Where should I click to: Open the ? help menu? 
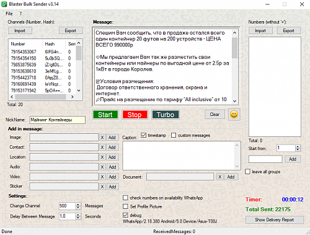pyautogui.click(x=20, y=14)
